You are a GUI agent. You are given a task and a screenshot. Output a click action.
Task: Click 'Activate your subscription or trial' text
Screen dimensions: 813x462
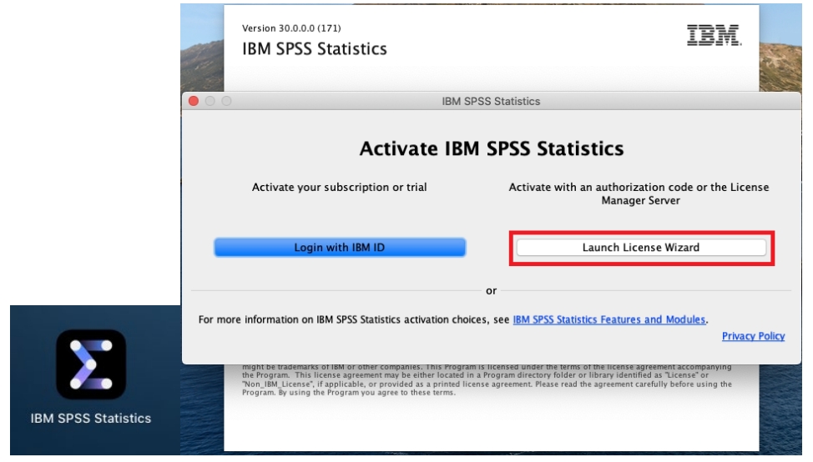(339, 188)
